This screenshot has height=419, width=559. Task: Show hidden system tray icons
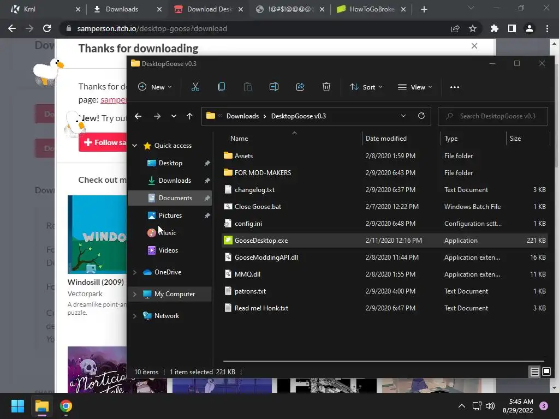[x=462, y=406]
